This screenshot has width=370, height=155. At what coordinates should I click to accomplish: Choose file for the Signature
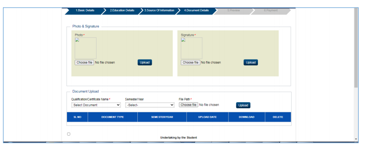coord(190,63)
